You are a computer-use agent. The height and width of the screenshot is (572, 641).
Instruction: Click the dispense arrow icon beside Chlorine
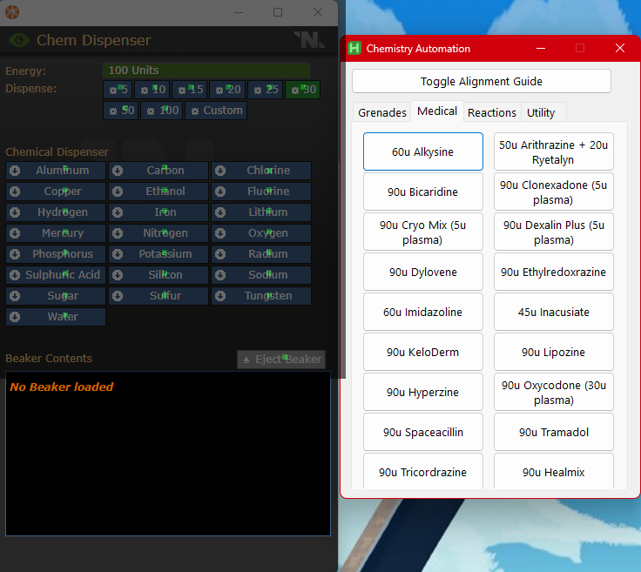(220, 171)
